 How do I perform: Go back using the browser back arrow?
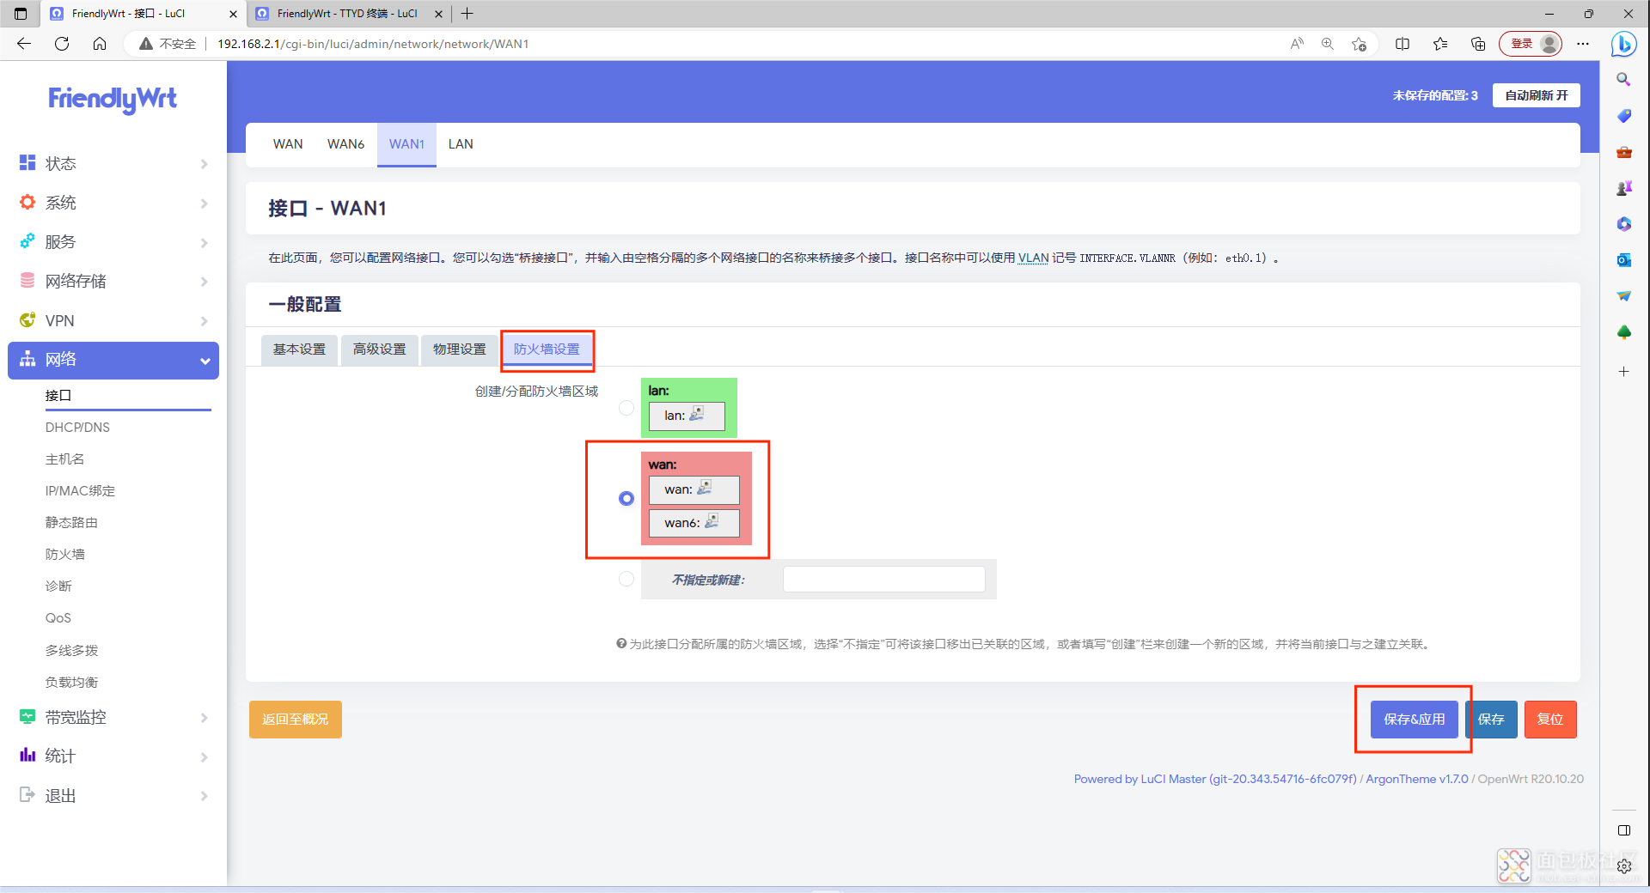(x=24, y=44)
